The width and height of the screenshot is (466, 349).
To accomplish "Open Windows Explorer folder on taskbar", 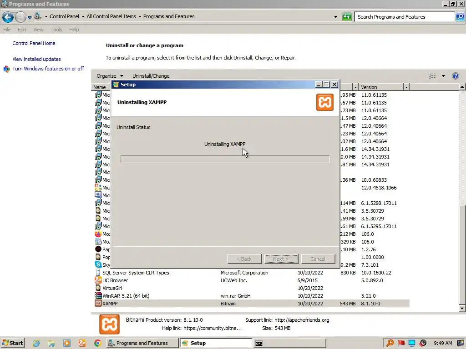I will click(x=51, y=344).
